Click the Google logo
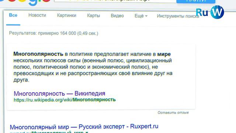The image size is (236, 133). pos(25,2)
